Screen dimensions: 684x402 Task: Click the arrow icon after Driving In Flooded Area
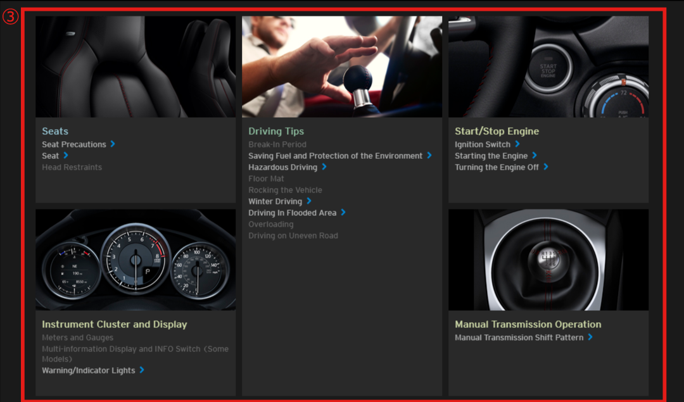pos(343,213)
